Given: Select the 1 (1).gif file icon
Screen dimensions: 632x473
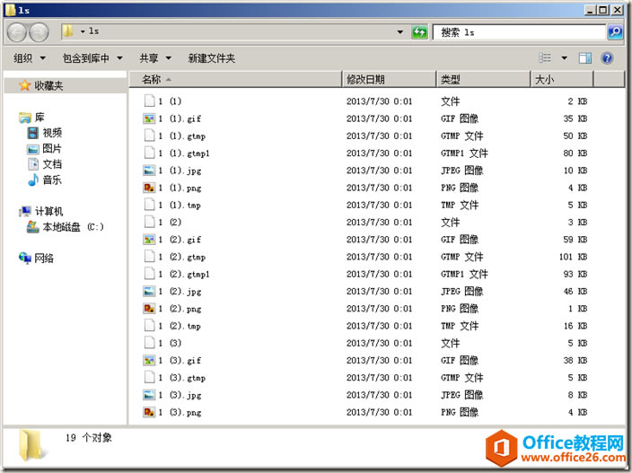Looking at the screenshot, I should (149, 118).
